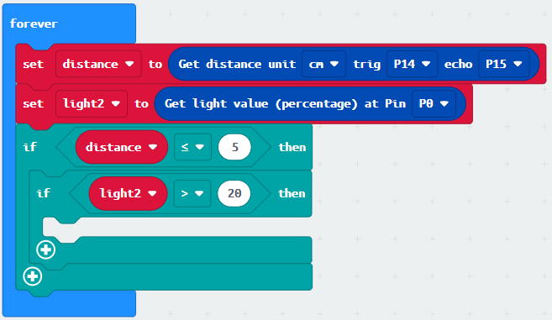Open the light sensor pin P0 dropdown

pos(434,104)
